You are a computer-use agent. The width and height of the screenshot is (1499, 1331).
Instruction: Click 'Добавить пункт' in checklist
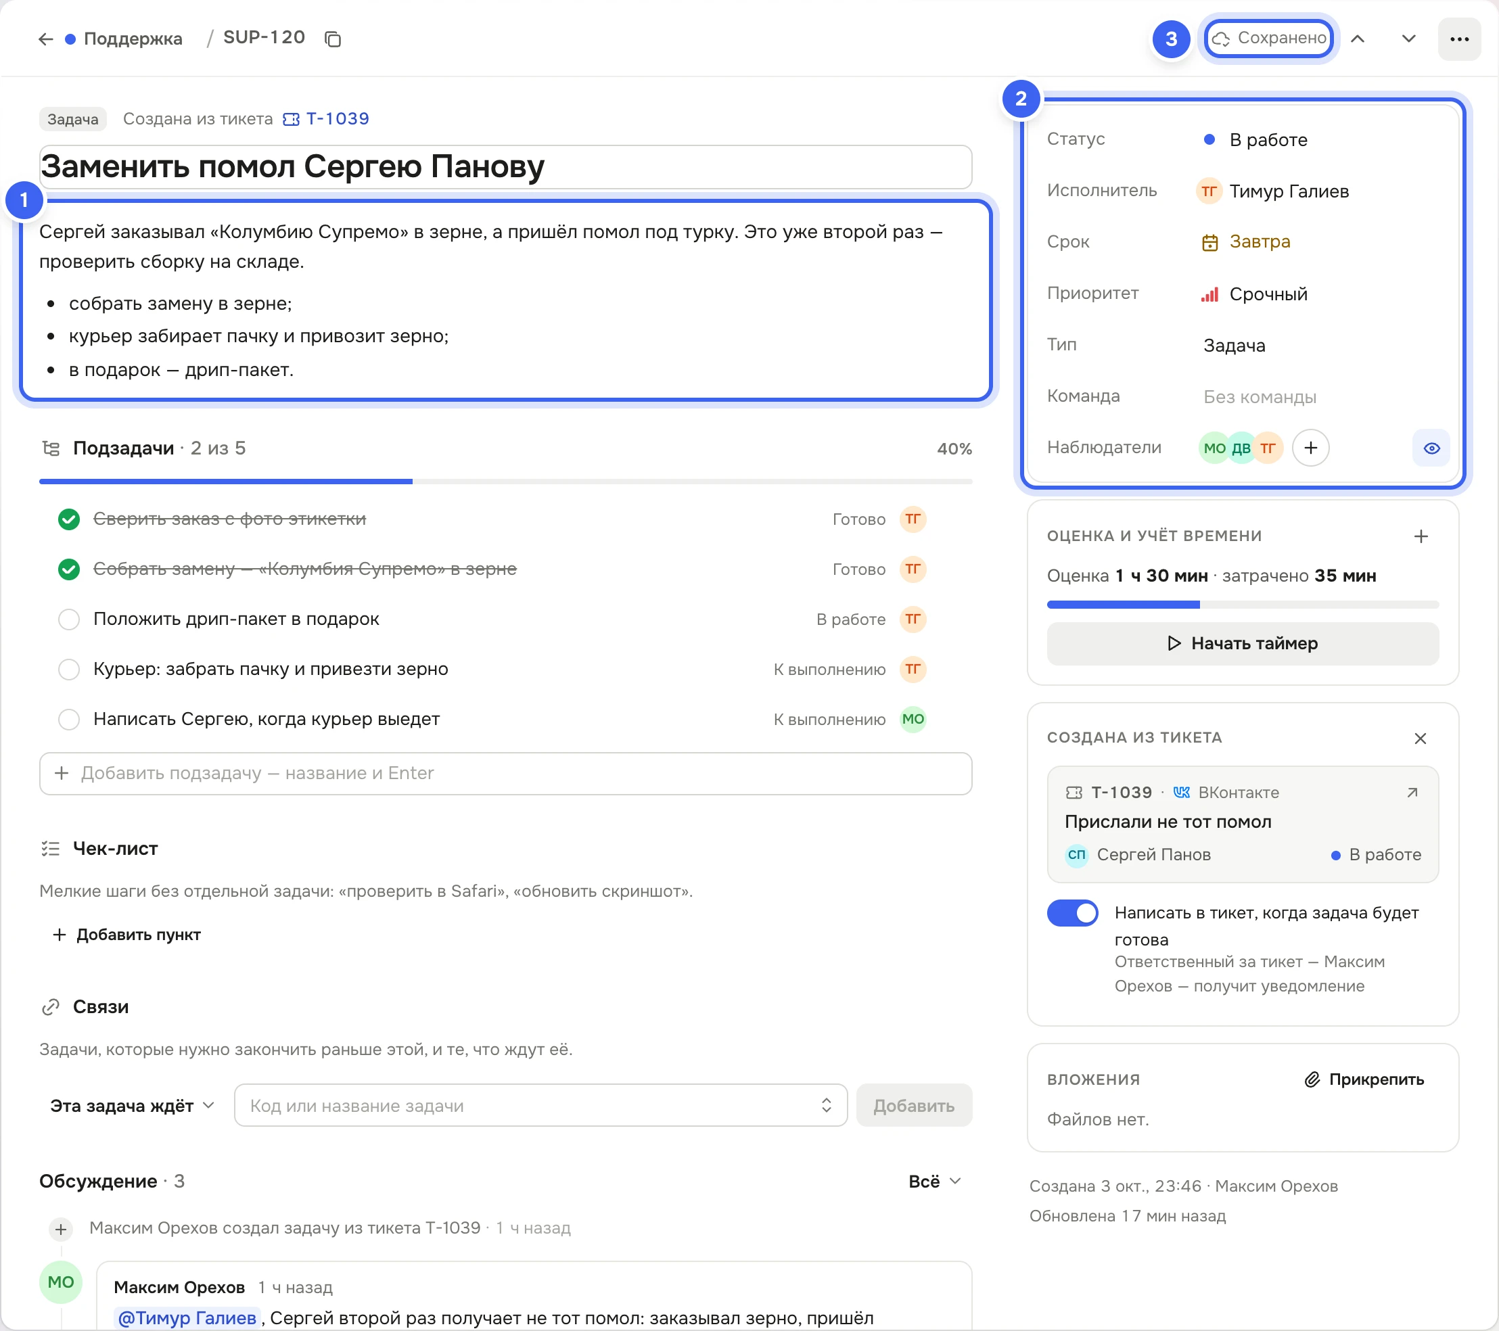(127, 934)
